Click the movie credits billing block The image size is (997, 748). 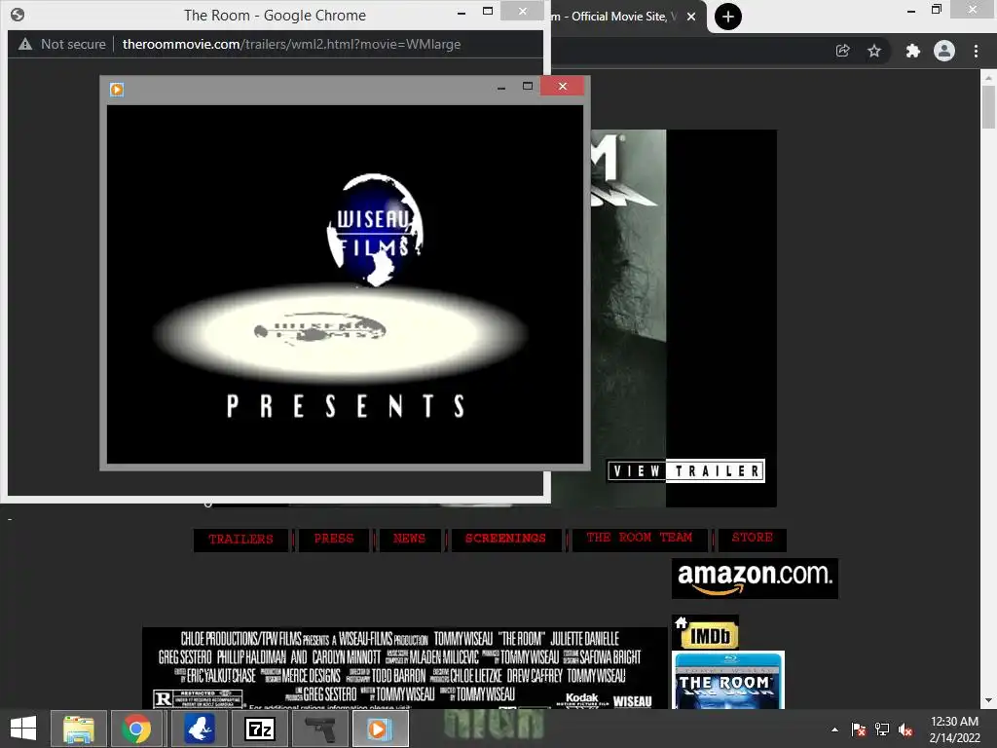coord(405,668)
